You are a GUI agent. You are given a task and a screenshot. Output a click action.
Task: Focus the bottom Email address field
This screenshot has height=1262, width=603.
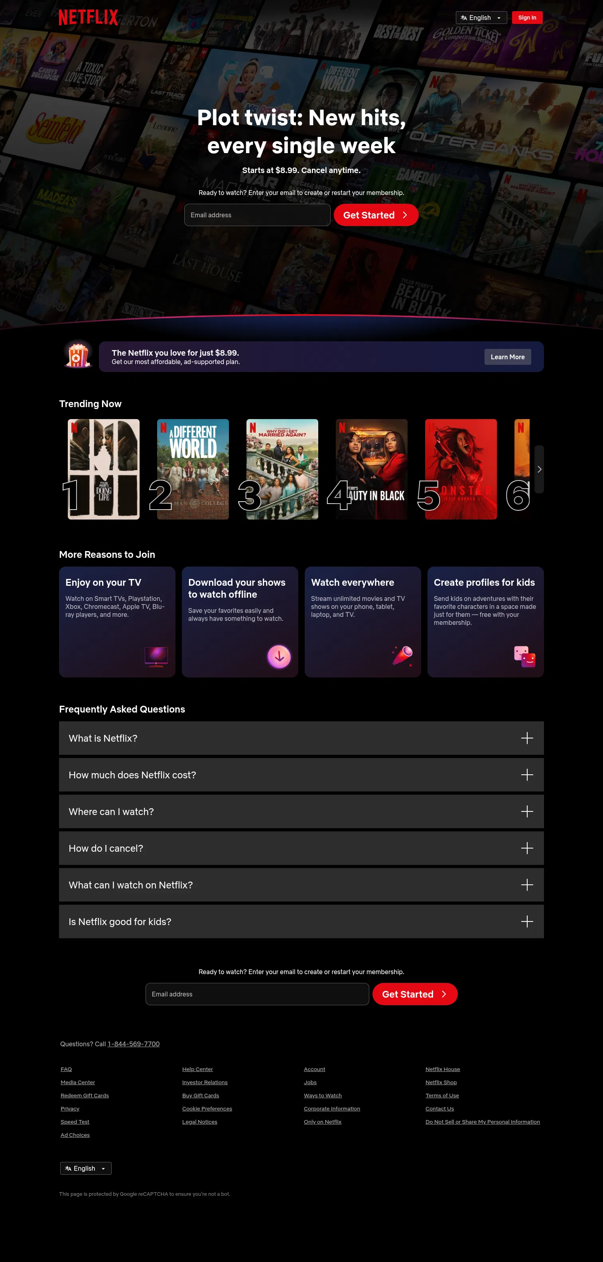click(x=257, y=994)
